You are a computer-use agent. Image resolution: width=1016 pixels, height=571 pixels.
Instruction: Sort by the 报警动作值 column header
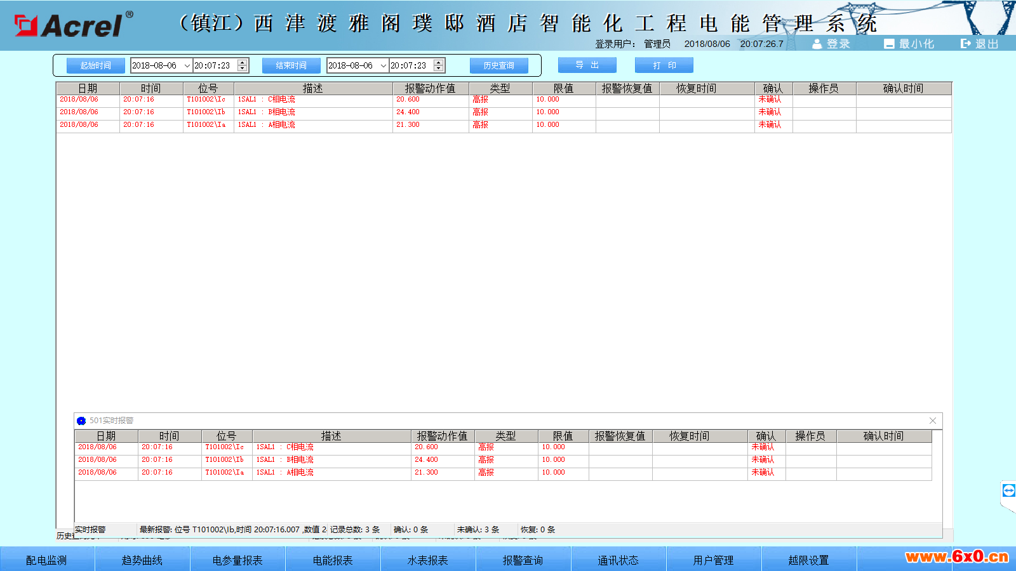(x=430, y=88)
